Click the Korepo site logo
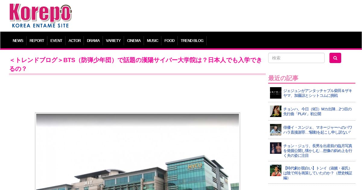Viewport: 362px width, 190px height. [x=40, y=16]
